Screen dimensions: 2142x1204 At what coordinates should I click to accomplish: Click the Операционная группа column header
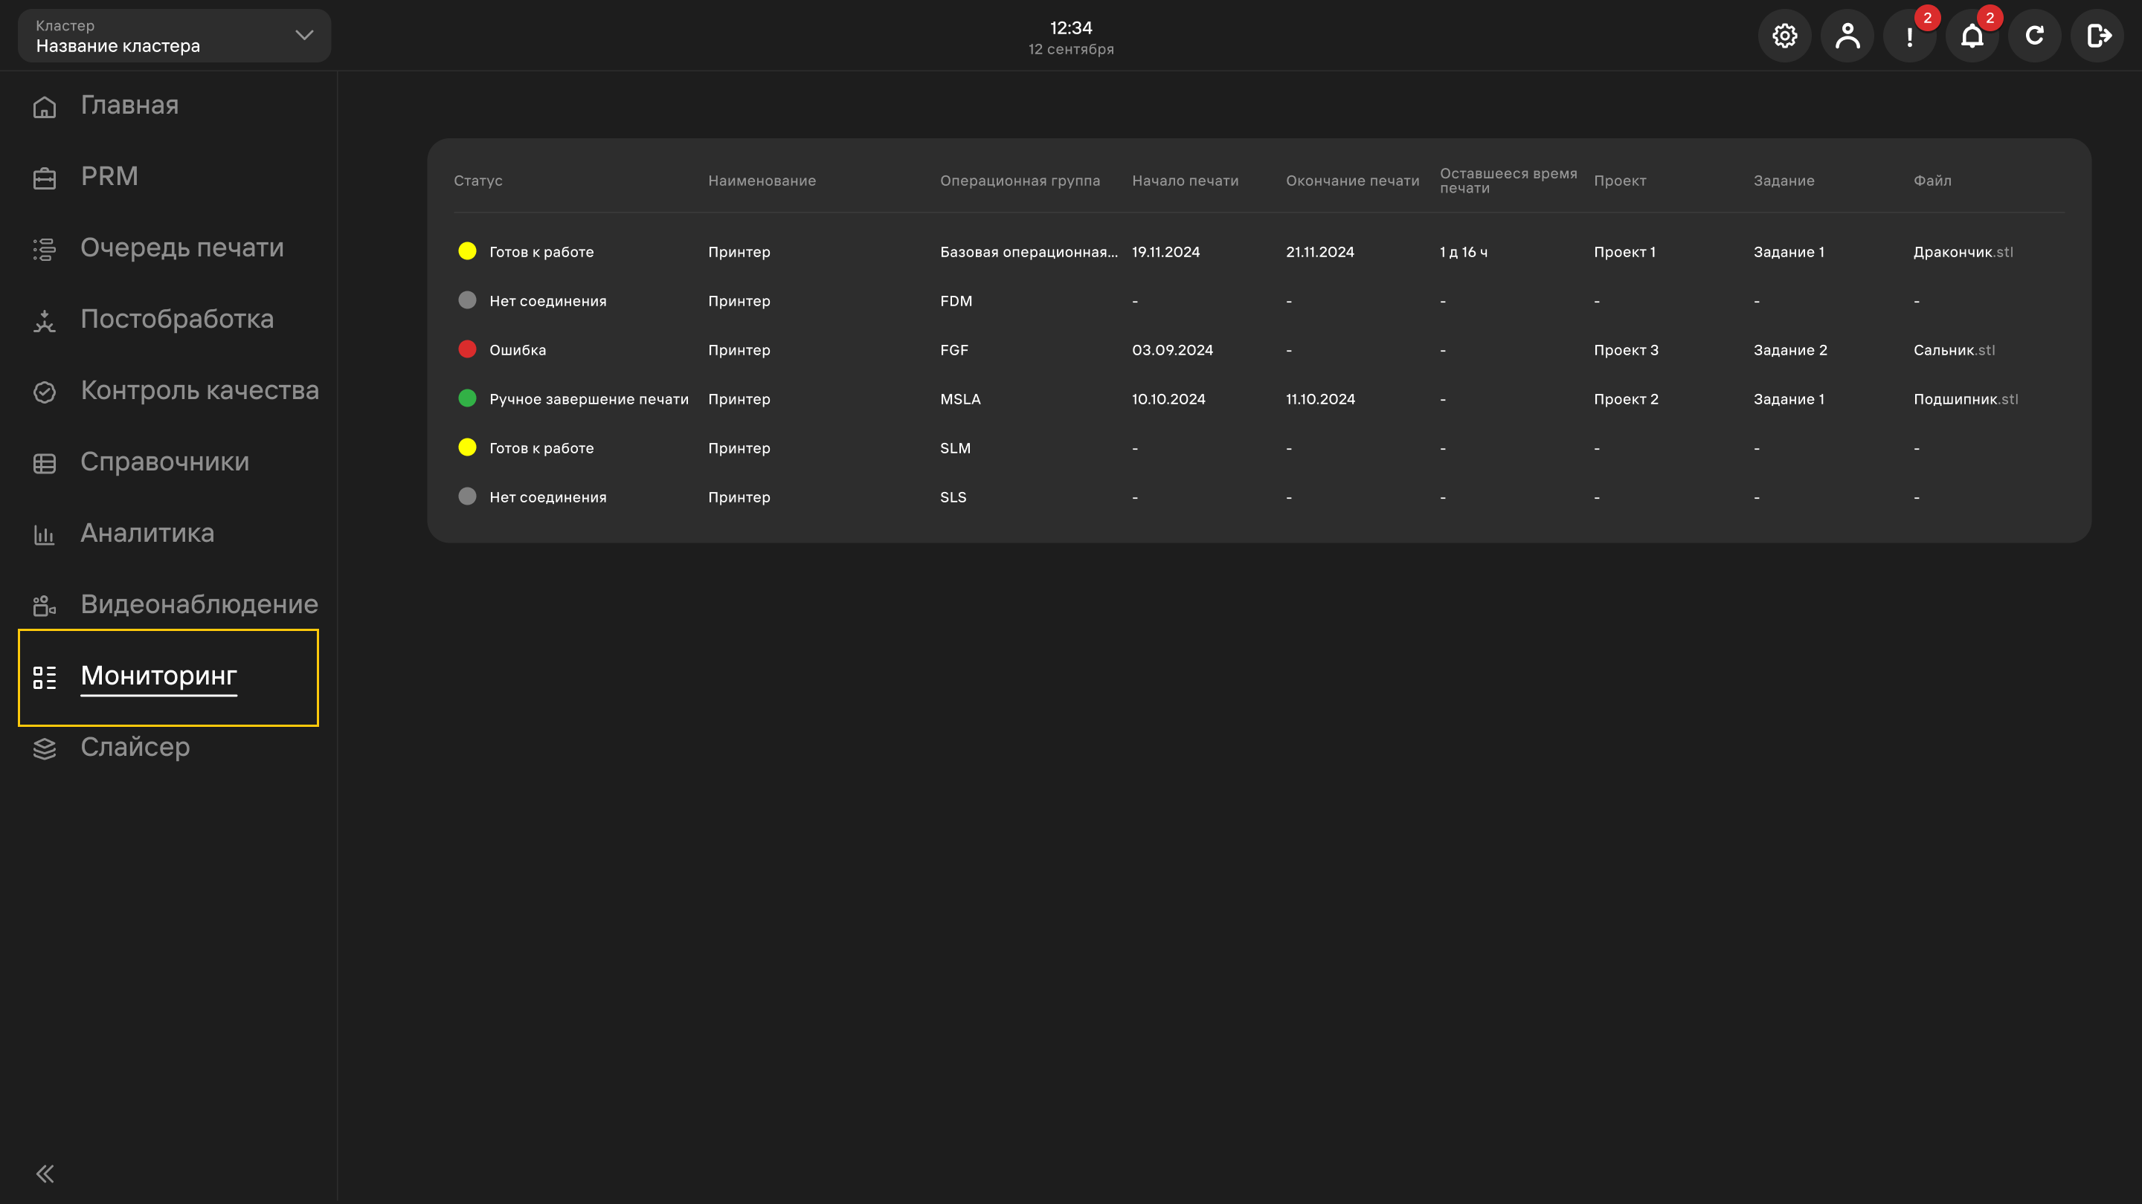[1020, 181]
